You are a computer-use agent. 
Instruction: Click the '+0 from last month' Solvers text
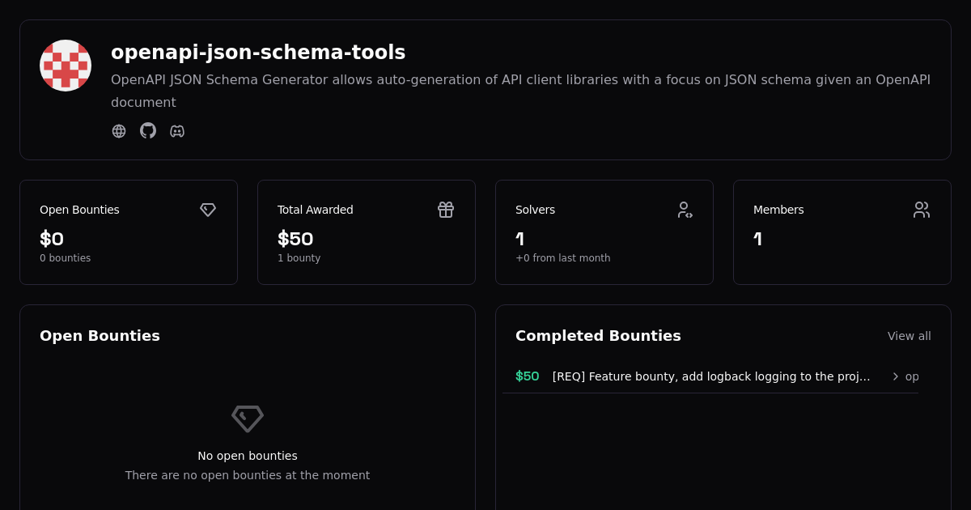pos(562,258)
